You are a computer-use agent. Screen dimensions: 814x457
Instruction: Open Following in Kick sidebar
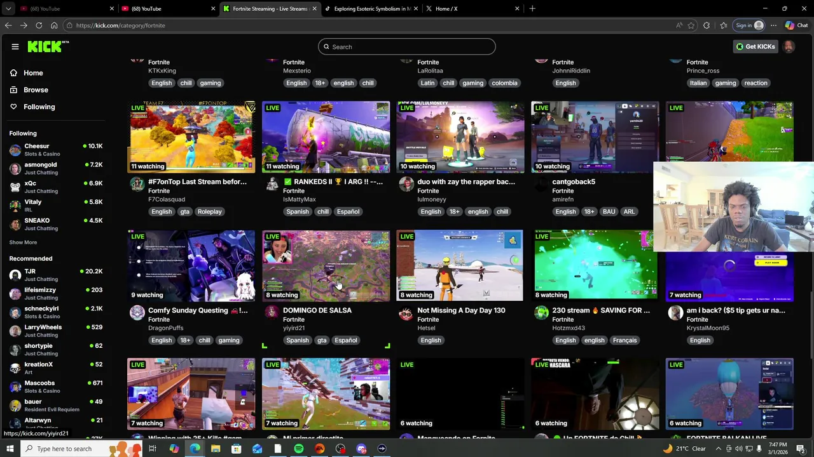coord(39,107)
